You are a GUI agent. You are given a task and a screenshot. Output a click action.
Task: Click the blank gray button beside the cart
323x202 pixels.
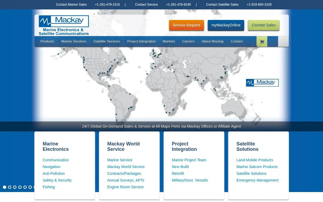click(x=283, y=42)
